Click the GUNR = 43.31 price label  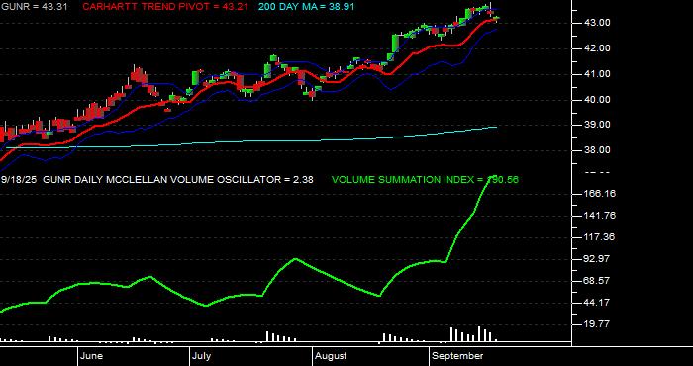[34, 7]
